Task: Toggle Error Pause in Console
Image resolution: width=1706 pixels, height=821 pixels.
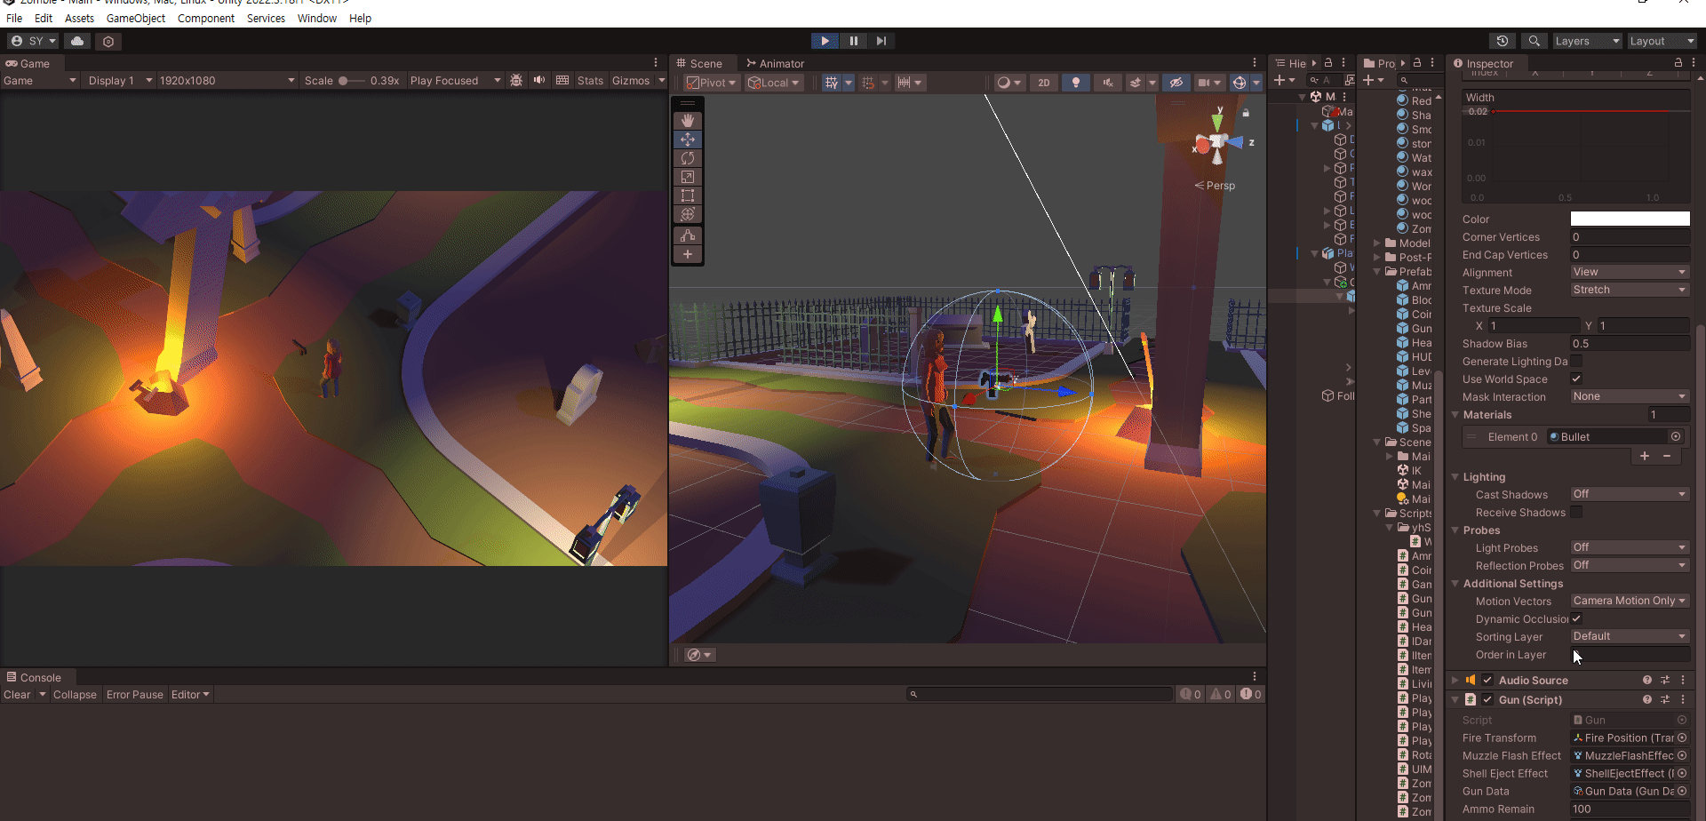Action: click(x=135, y=695)
